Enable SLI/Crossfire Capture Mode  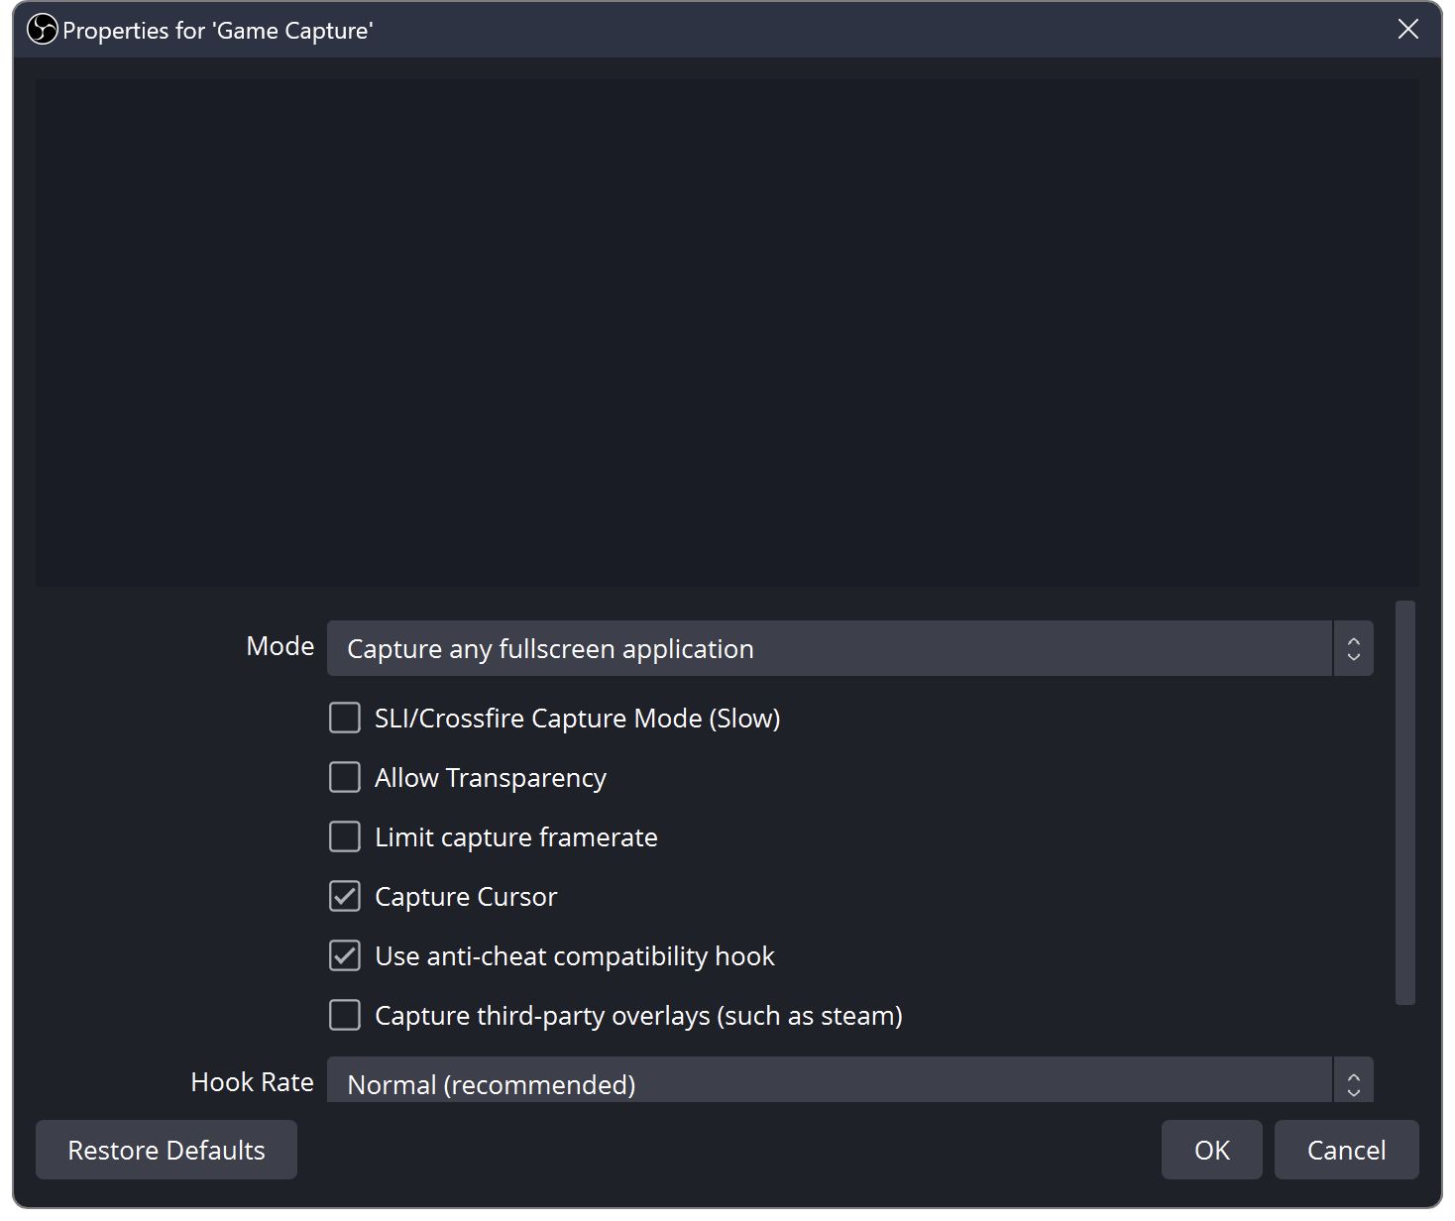pos(344,718)
